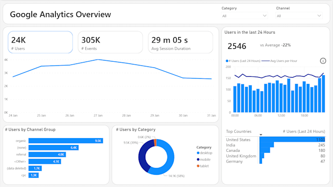Click the sort arrow in Top Countries header
Viewport: 333px width, 187px height.
click(261, 135)
